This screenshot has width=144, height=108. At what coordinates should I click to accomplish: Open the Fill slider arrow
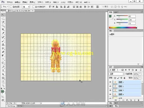(140, 78)
